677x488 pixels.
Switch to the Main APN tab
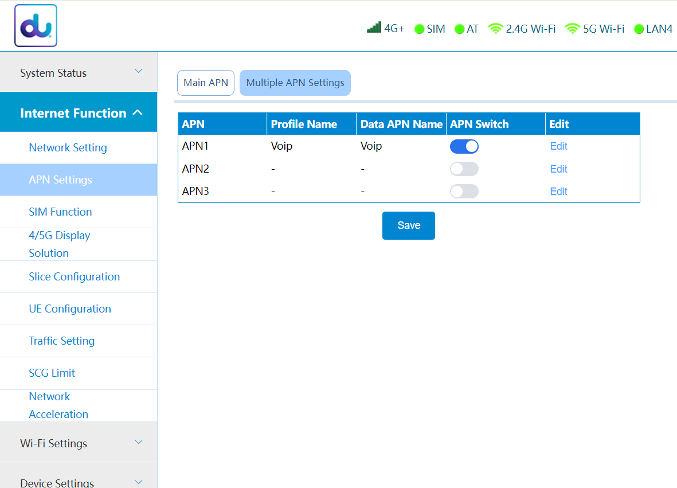pyautogui.click(x=206, y=83)
